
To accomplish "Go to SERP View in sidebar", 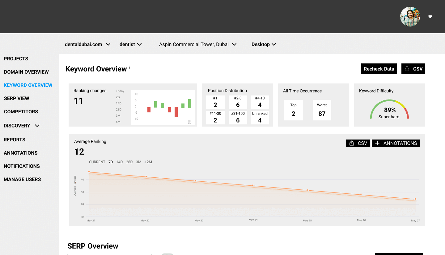I will [17, 99].
